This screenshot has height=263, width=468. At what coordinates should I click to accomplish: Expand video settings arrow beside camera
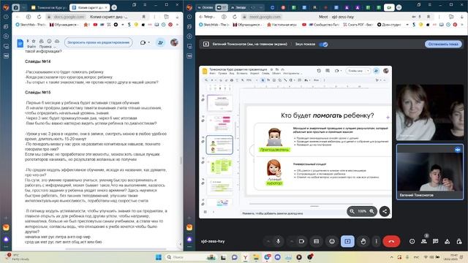[x=292, y=241]
